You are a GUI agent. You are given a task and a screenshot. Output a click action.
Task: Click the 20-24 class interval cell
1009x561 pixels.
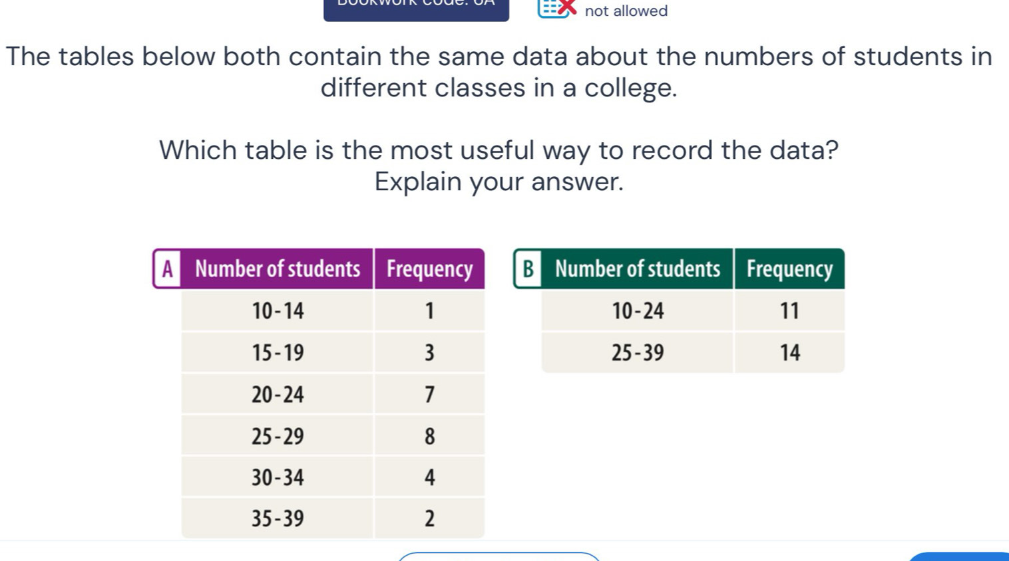coord(278,395)
